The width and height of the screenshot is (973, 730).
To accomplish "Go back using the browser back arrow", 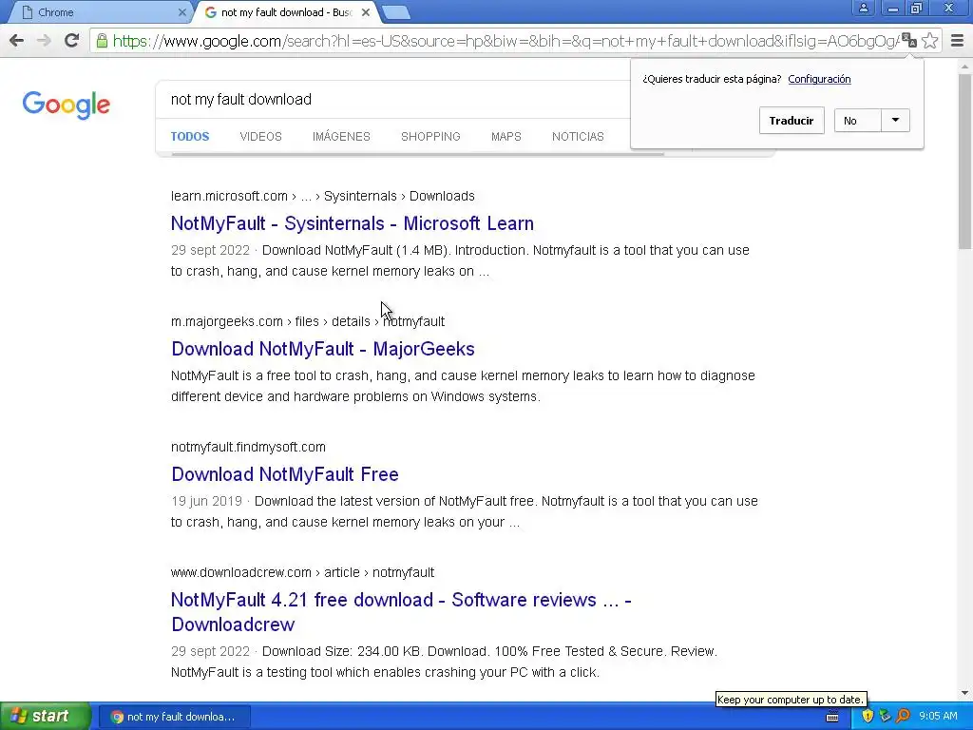I will tap(17, 41).
